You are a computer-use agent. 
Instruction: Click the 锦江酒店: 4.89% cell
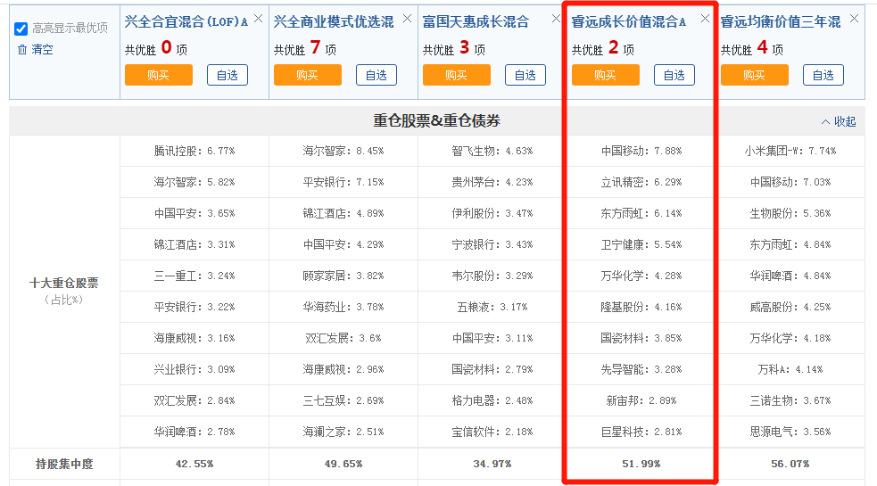[x=343, y=214]
